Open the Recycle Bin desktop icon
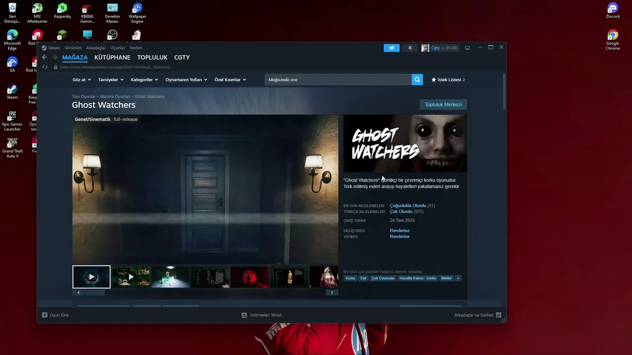The height and width of the screenshot is (355, 632). click(x=12, y=13)
